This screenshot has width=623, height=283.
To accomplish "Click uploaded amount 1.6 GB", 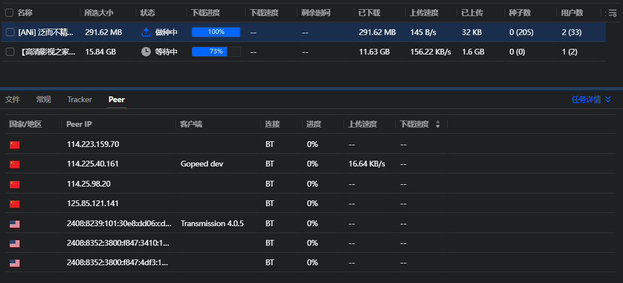I will click(x=473, y=52).
